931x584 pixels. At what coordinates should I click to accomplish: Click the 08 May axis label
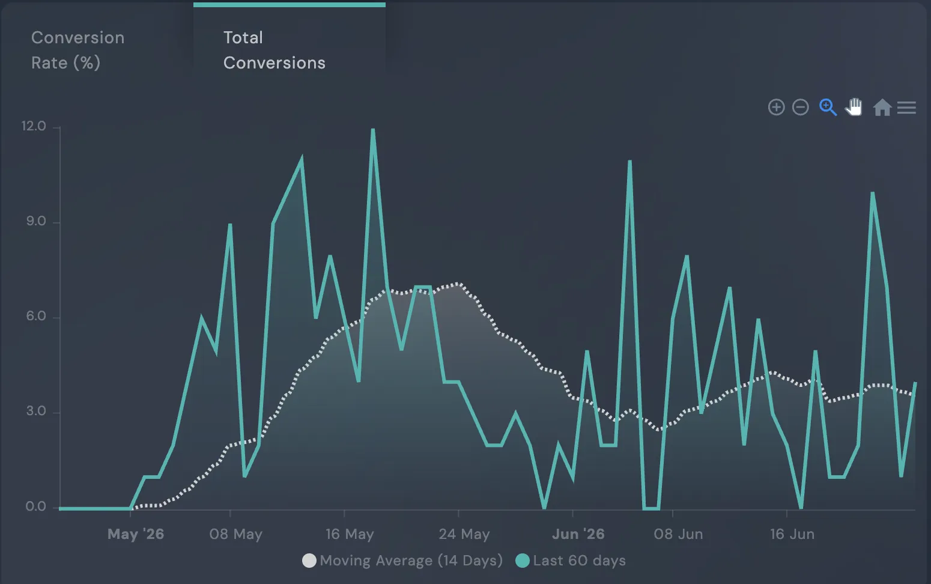[x=235, y=534]
